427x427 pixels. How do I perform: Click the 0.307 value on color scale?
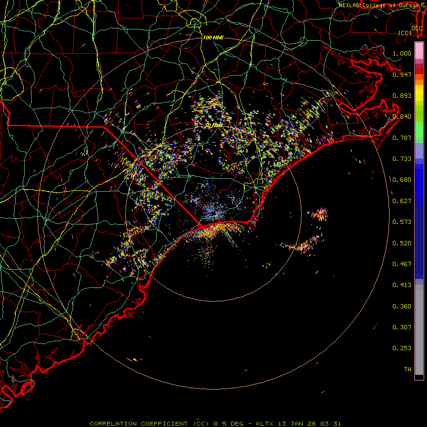tap(402, 327)
